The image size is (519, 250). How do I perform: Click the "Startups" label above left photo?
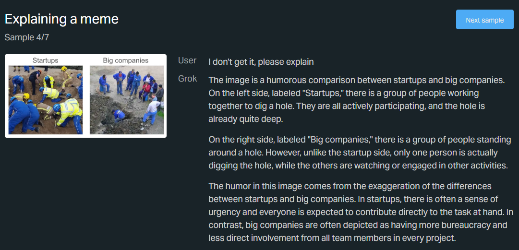tap(46, 60)
